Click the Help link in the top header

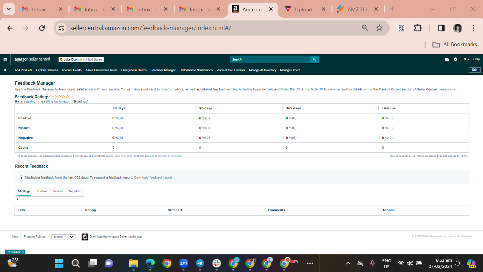pyautogui.click(x=477, y=59)
